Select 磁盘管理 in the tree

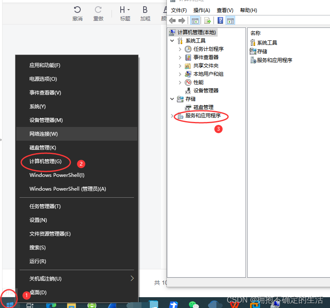[x=203, y=107]
